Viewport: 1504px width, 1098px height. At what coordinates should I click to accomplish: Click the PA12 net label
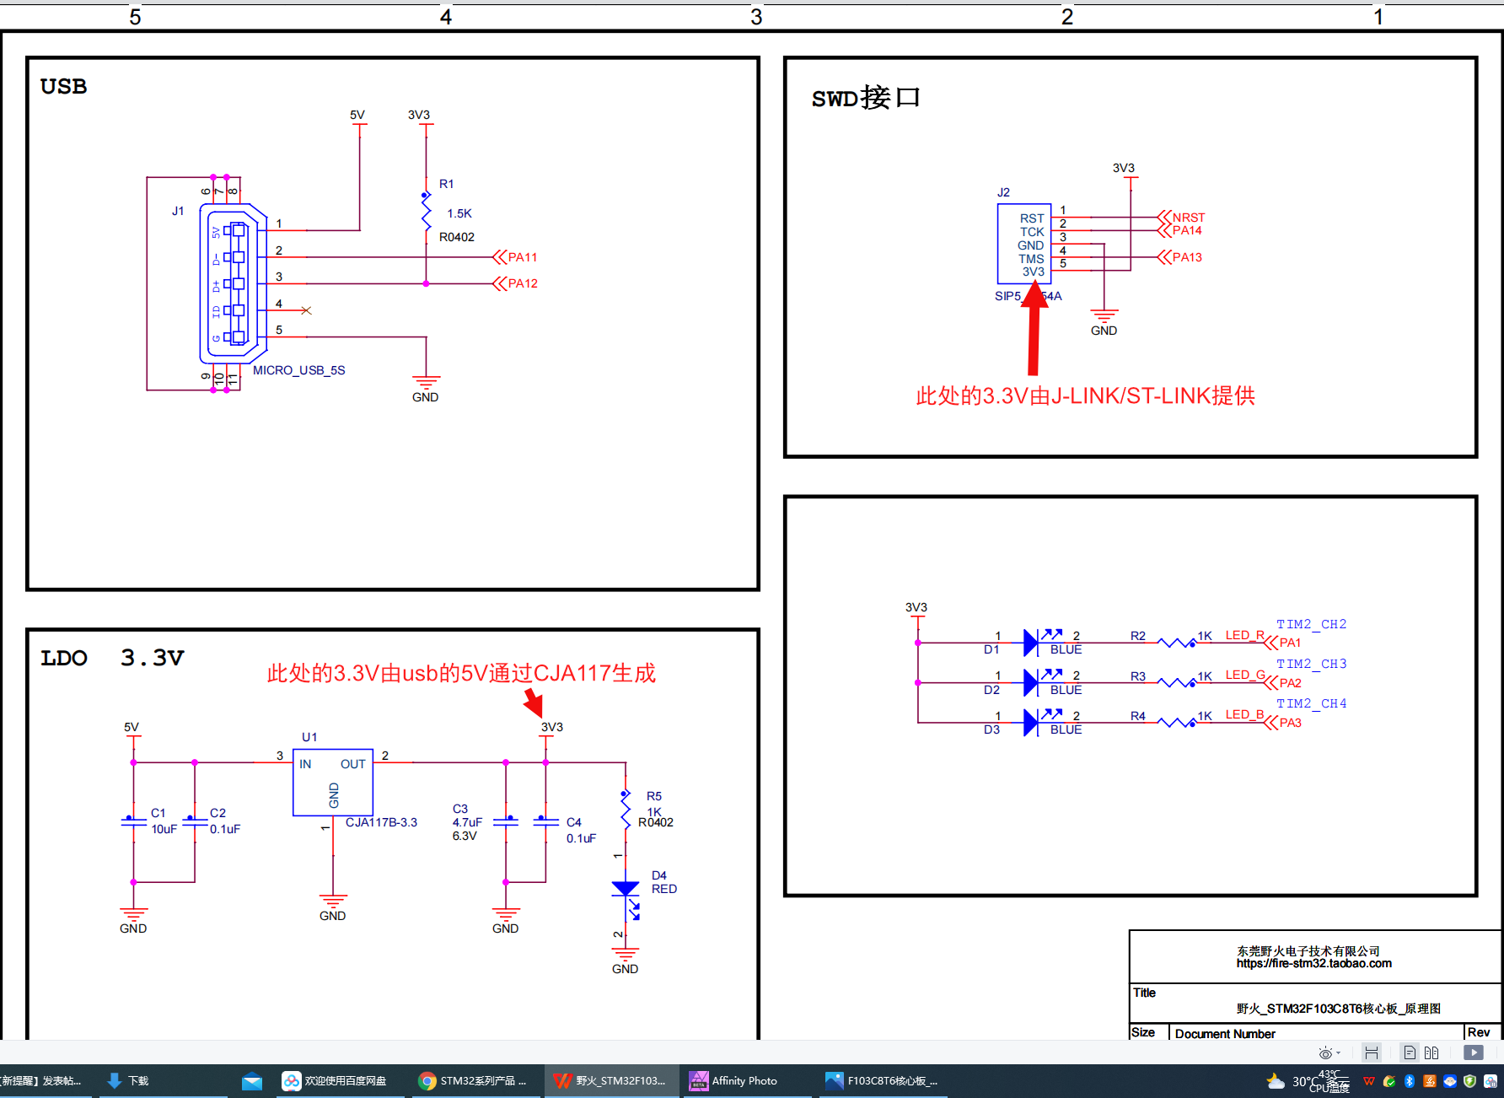click(522, 283)
